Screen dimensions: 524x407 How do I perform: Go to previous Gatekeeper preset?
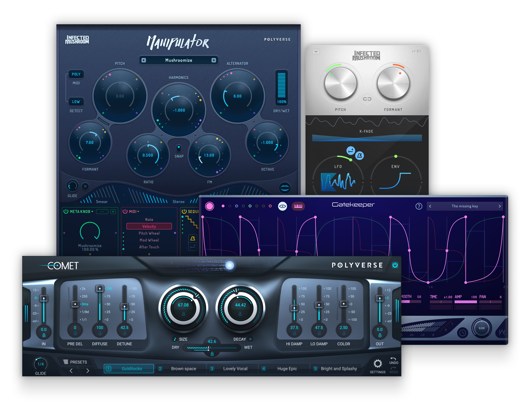coord(430,206)
